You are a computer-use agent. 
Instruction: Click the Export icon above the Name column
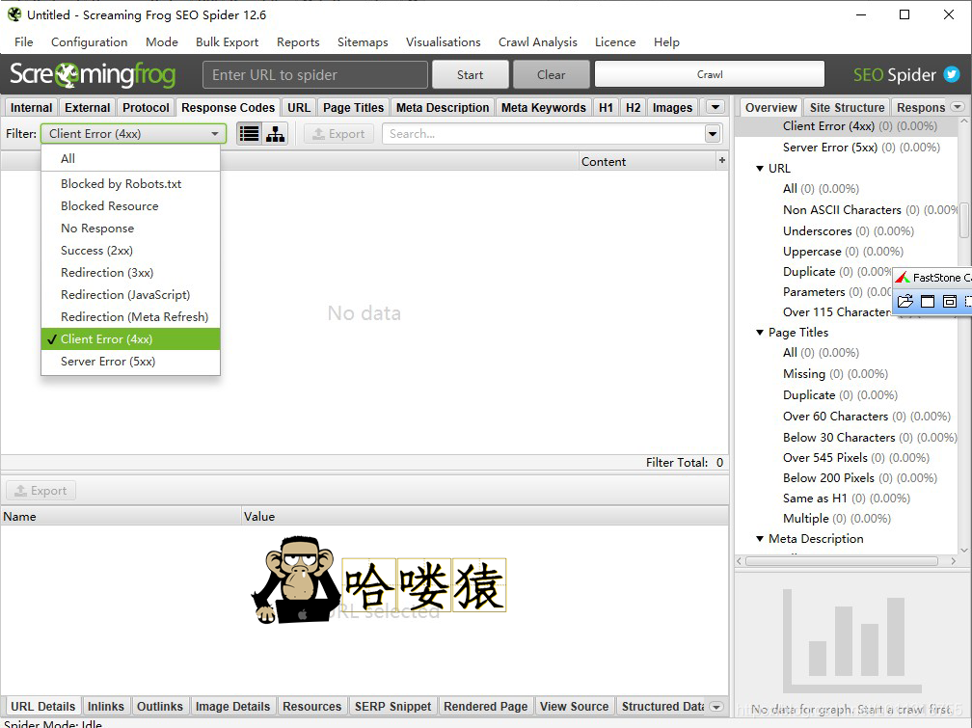point(40,490)
